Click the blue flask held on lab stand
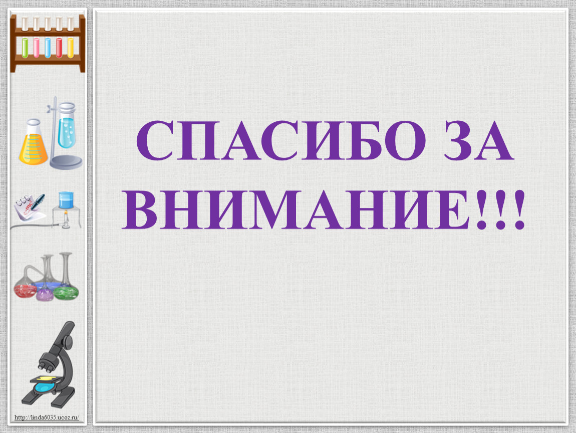This screenshot has height=433, width=576. pos(66,128)
